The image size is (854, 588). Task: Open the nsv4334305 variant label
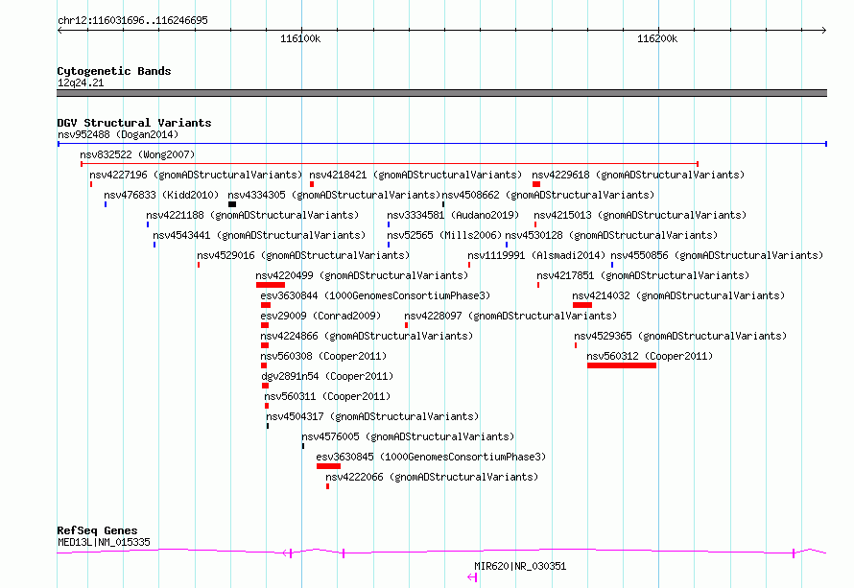(334, 195)
